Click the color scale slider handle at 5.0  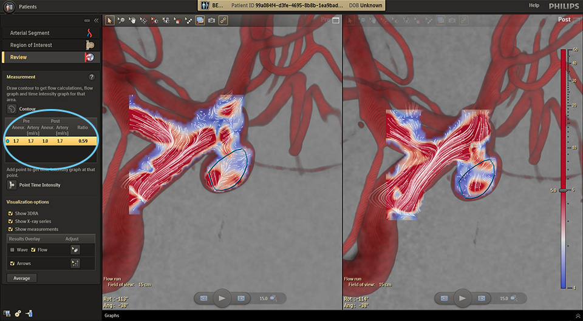pyautogui.click(x=563, y=190)
